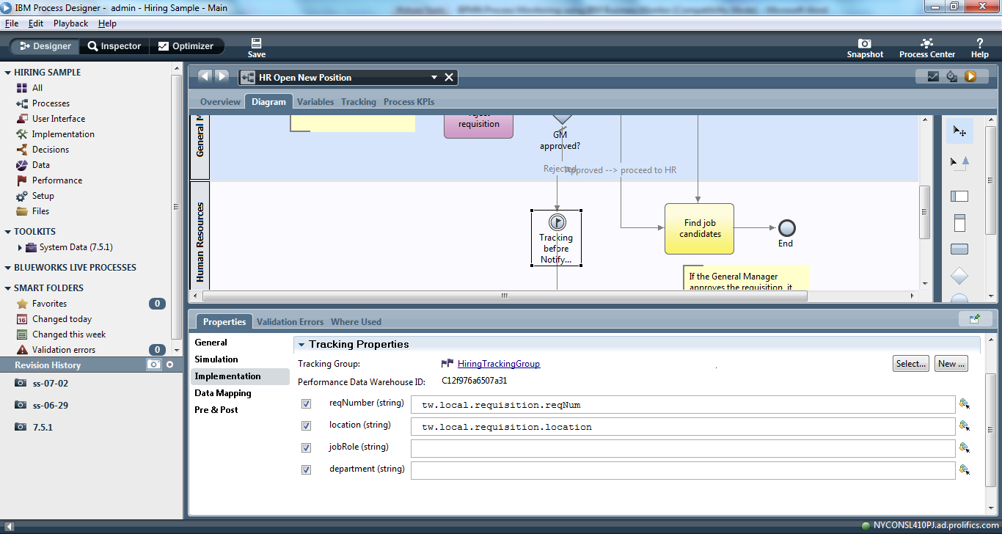Screen dimensions: 1002x534
Task: Take a Snapshot of the process
Action: click(x=865, y=45)
